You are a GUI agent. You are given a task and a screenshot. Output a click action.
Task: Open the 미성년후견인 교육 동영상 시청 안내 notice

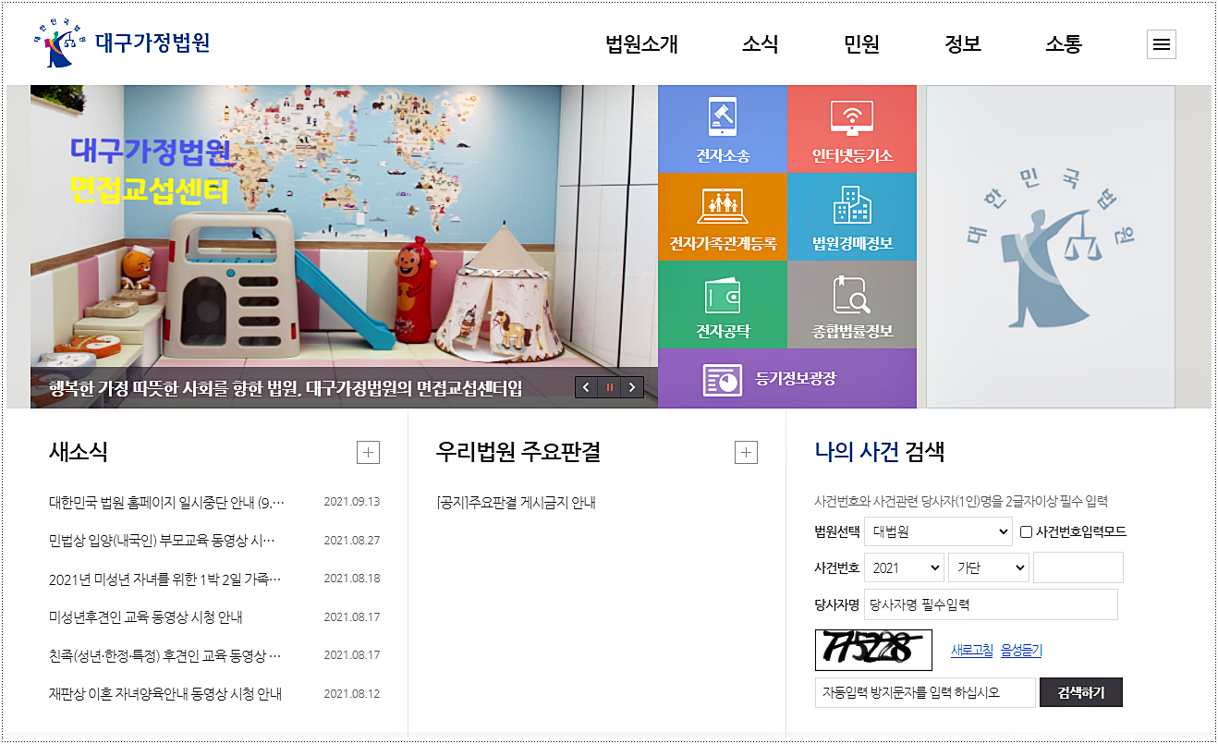[146, 617]
